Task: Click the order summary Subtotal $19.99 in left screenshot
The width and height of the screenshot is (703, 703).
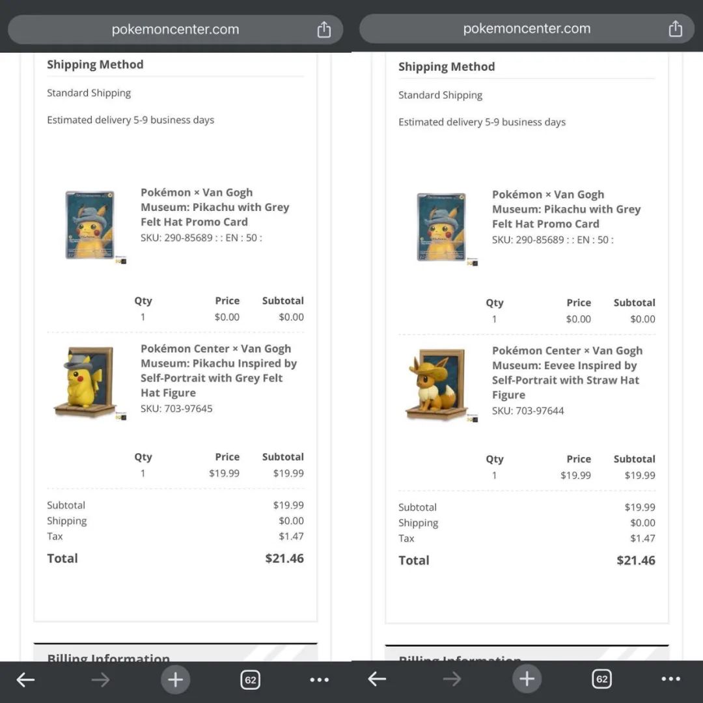Action: [289, 505]
